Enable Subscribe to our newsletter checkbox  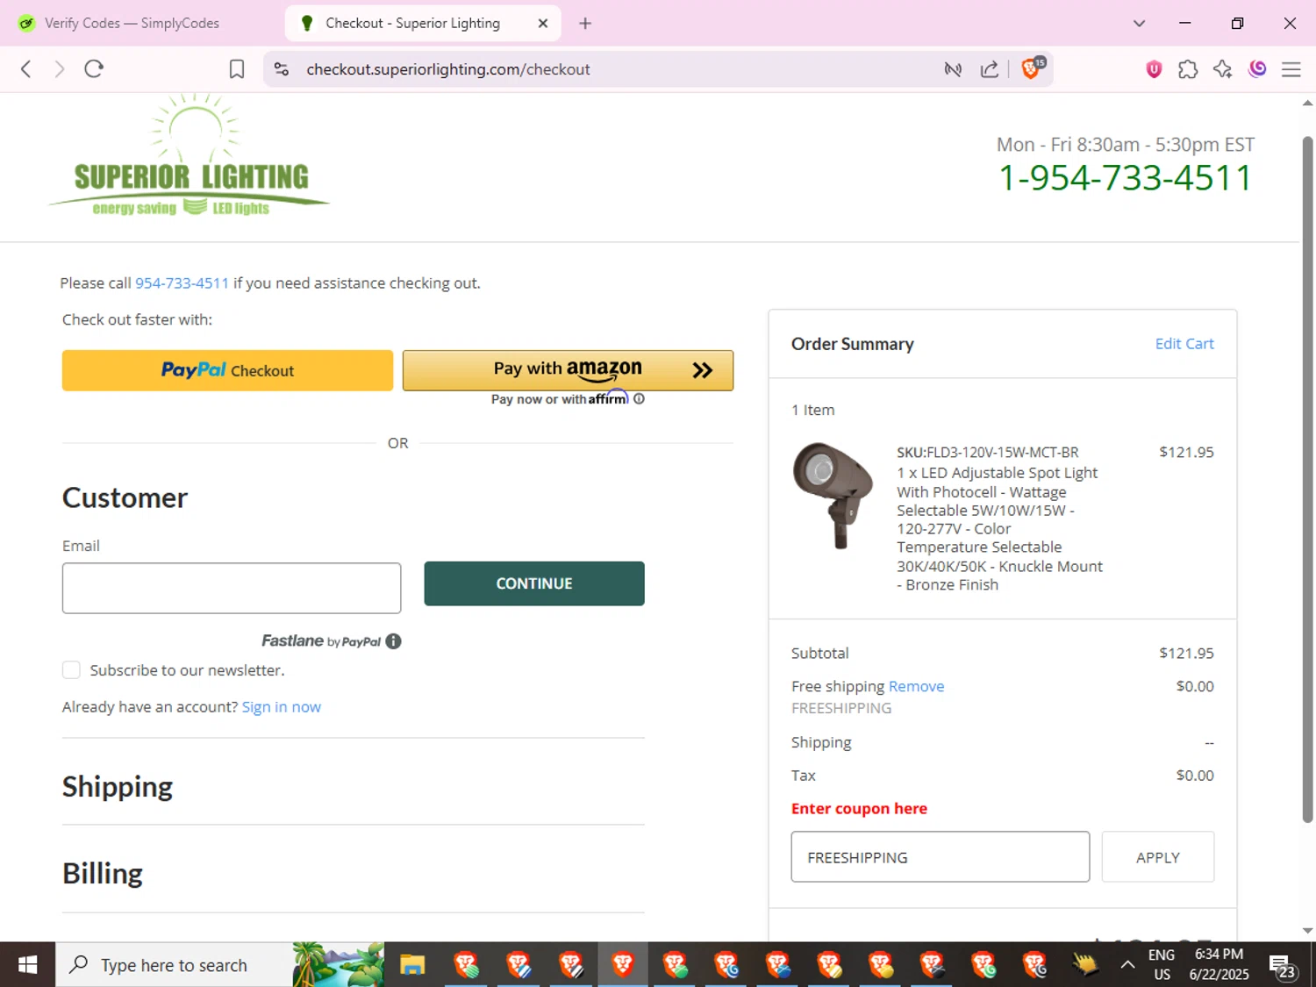(x=71, y=670)
